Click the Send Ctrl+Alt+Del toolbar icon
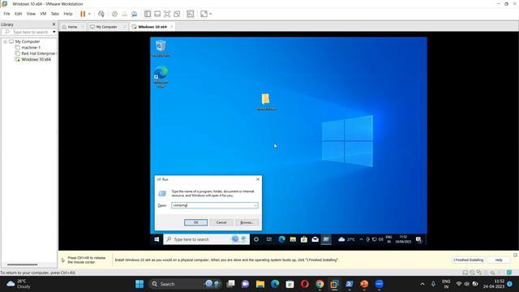The image size is (519, 292). [x=101, y=14]
